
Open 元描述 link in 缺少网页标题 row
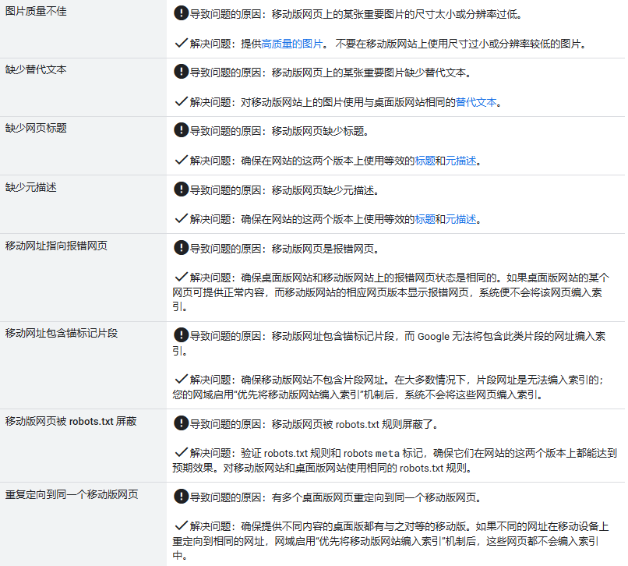(x=460, y=161)
